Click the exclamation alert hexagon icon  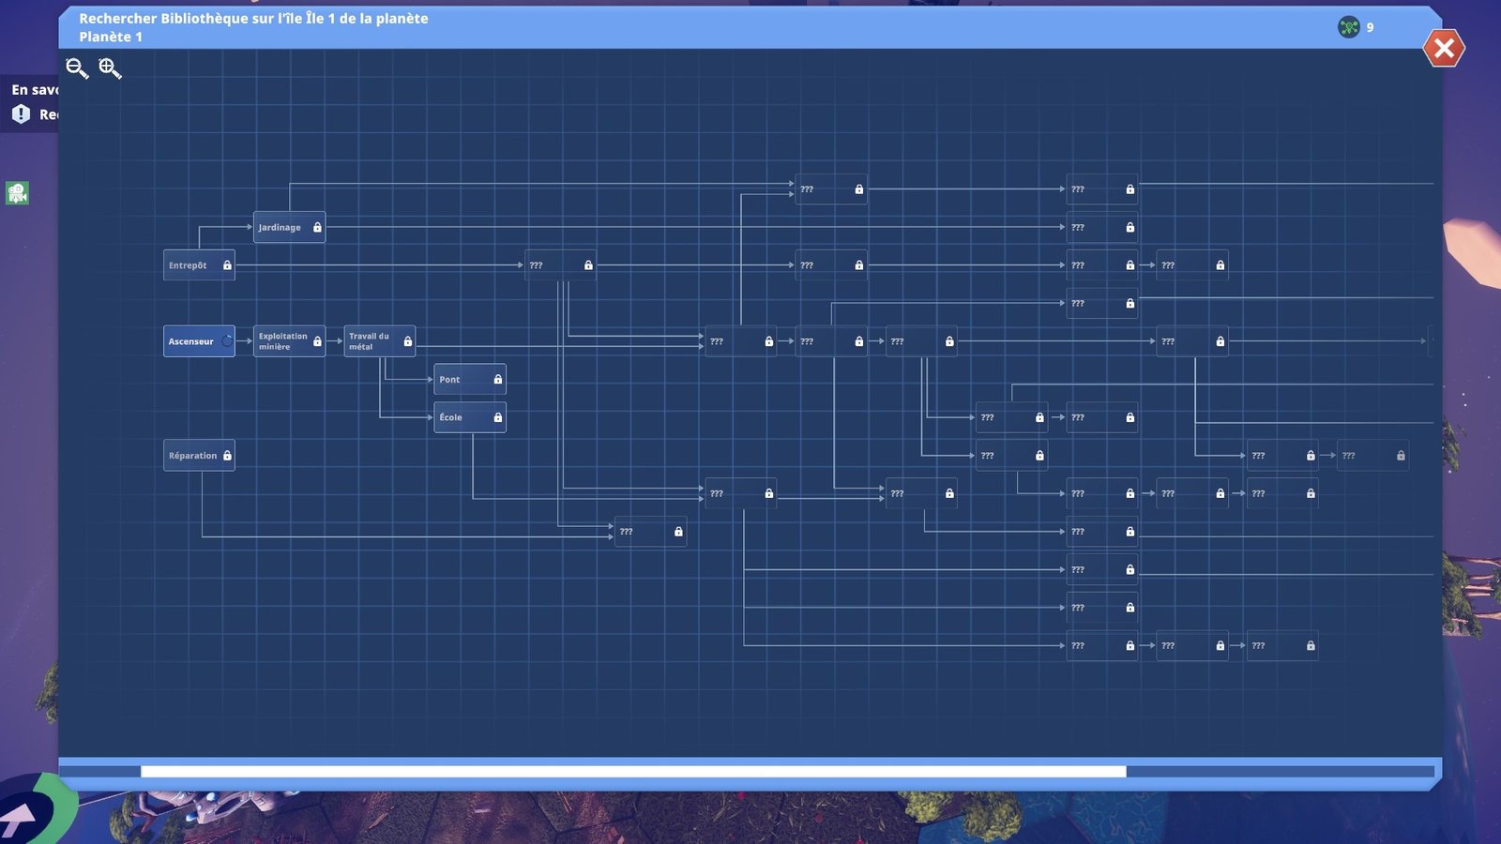[21, 114]
